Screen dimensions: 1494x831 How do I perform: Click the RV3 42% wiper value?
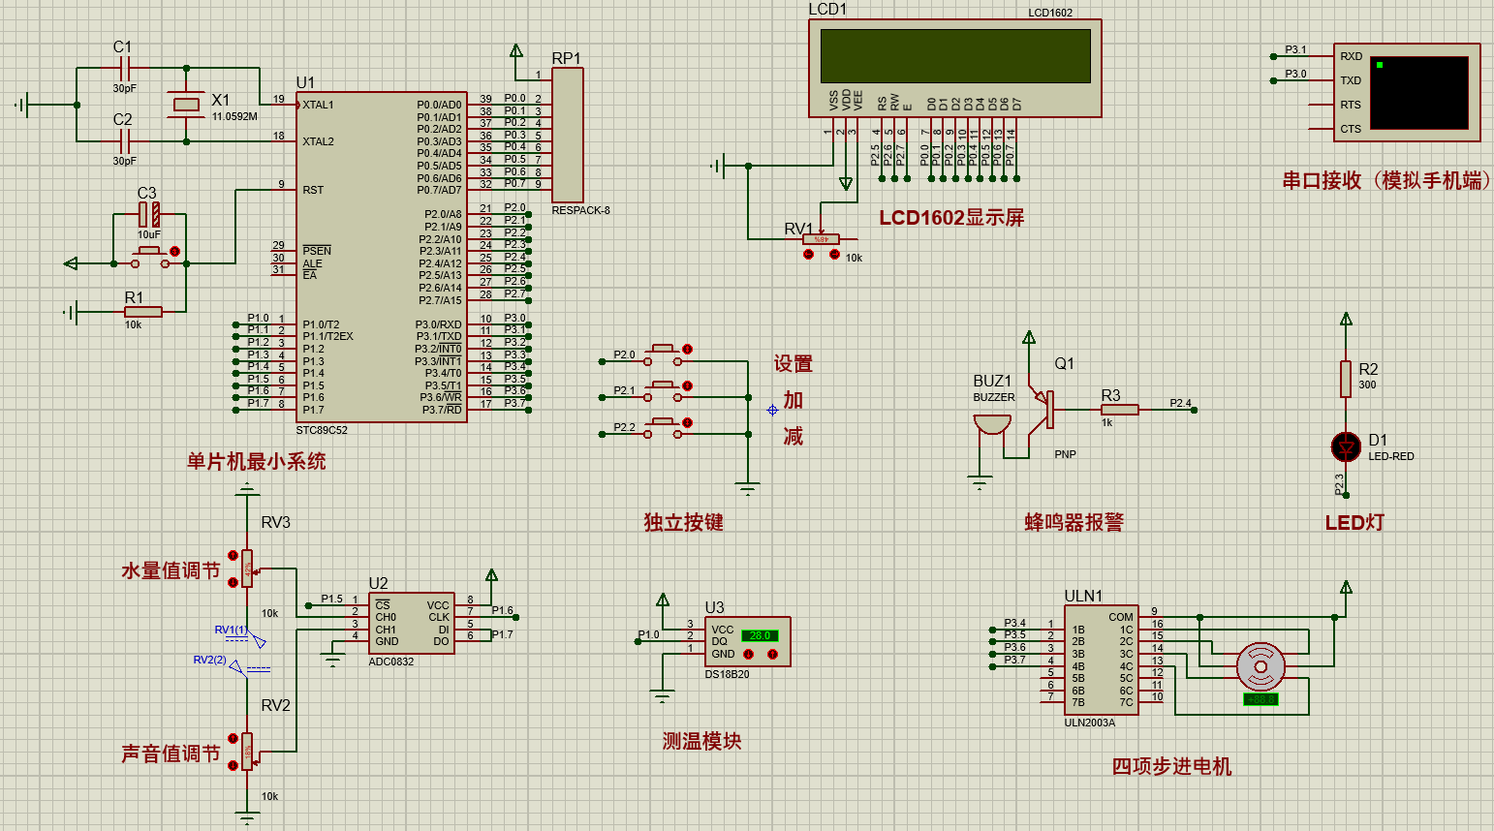point(248,569)
